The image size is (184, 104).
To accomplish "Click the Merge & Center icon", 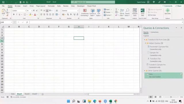I will (x=57, y=14).
